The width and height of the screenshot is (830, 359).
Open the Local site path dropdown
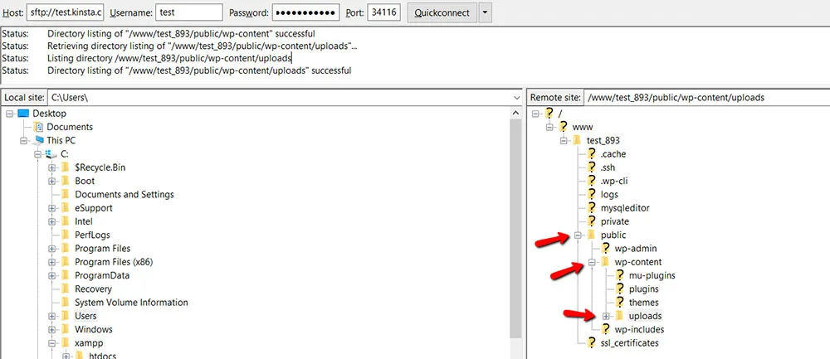516,98
